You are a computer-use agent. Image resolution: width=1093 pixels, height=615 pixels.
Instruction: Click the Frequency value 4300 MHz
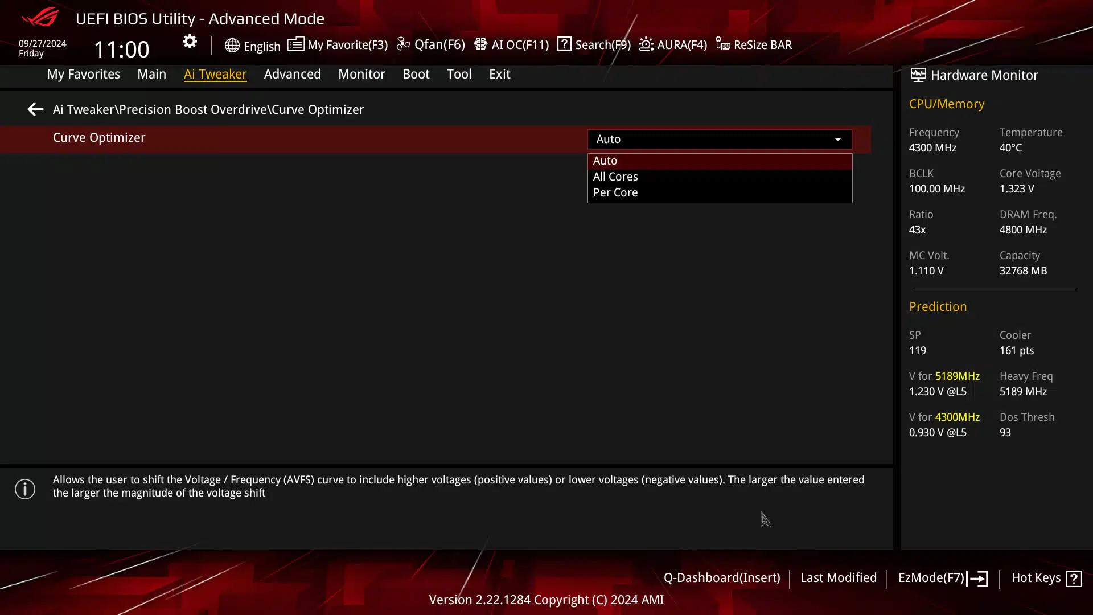932,148
